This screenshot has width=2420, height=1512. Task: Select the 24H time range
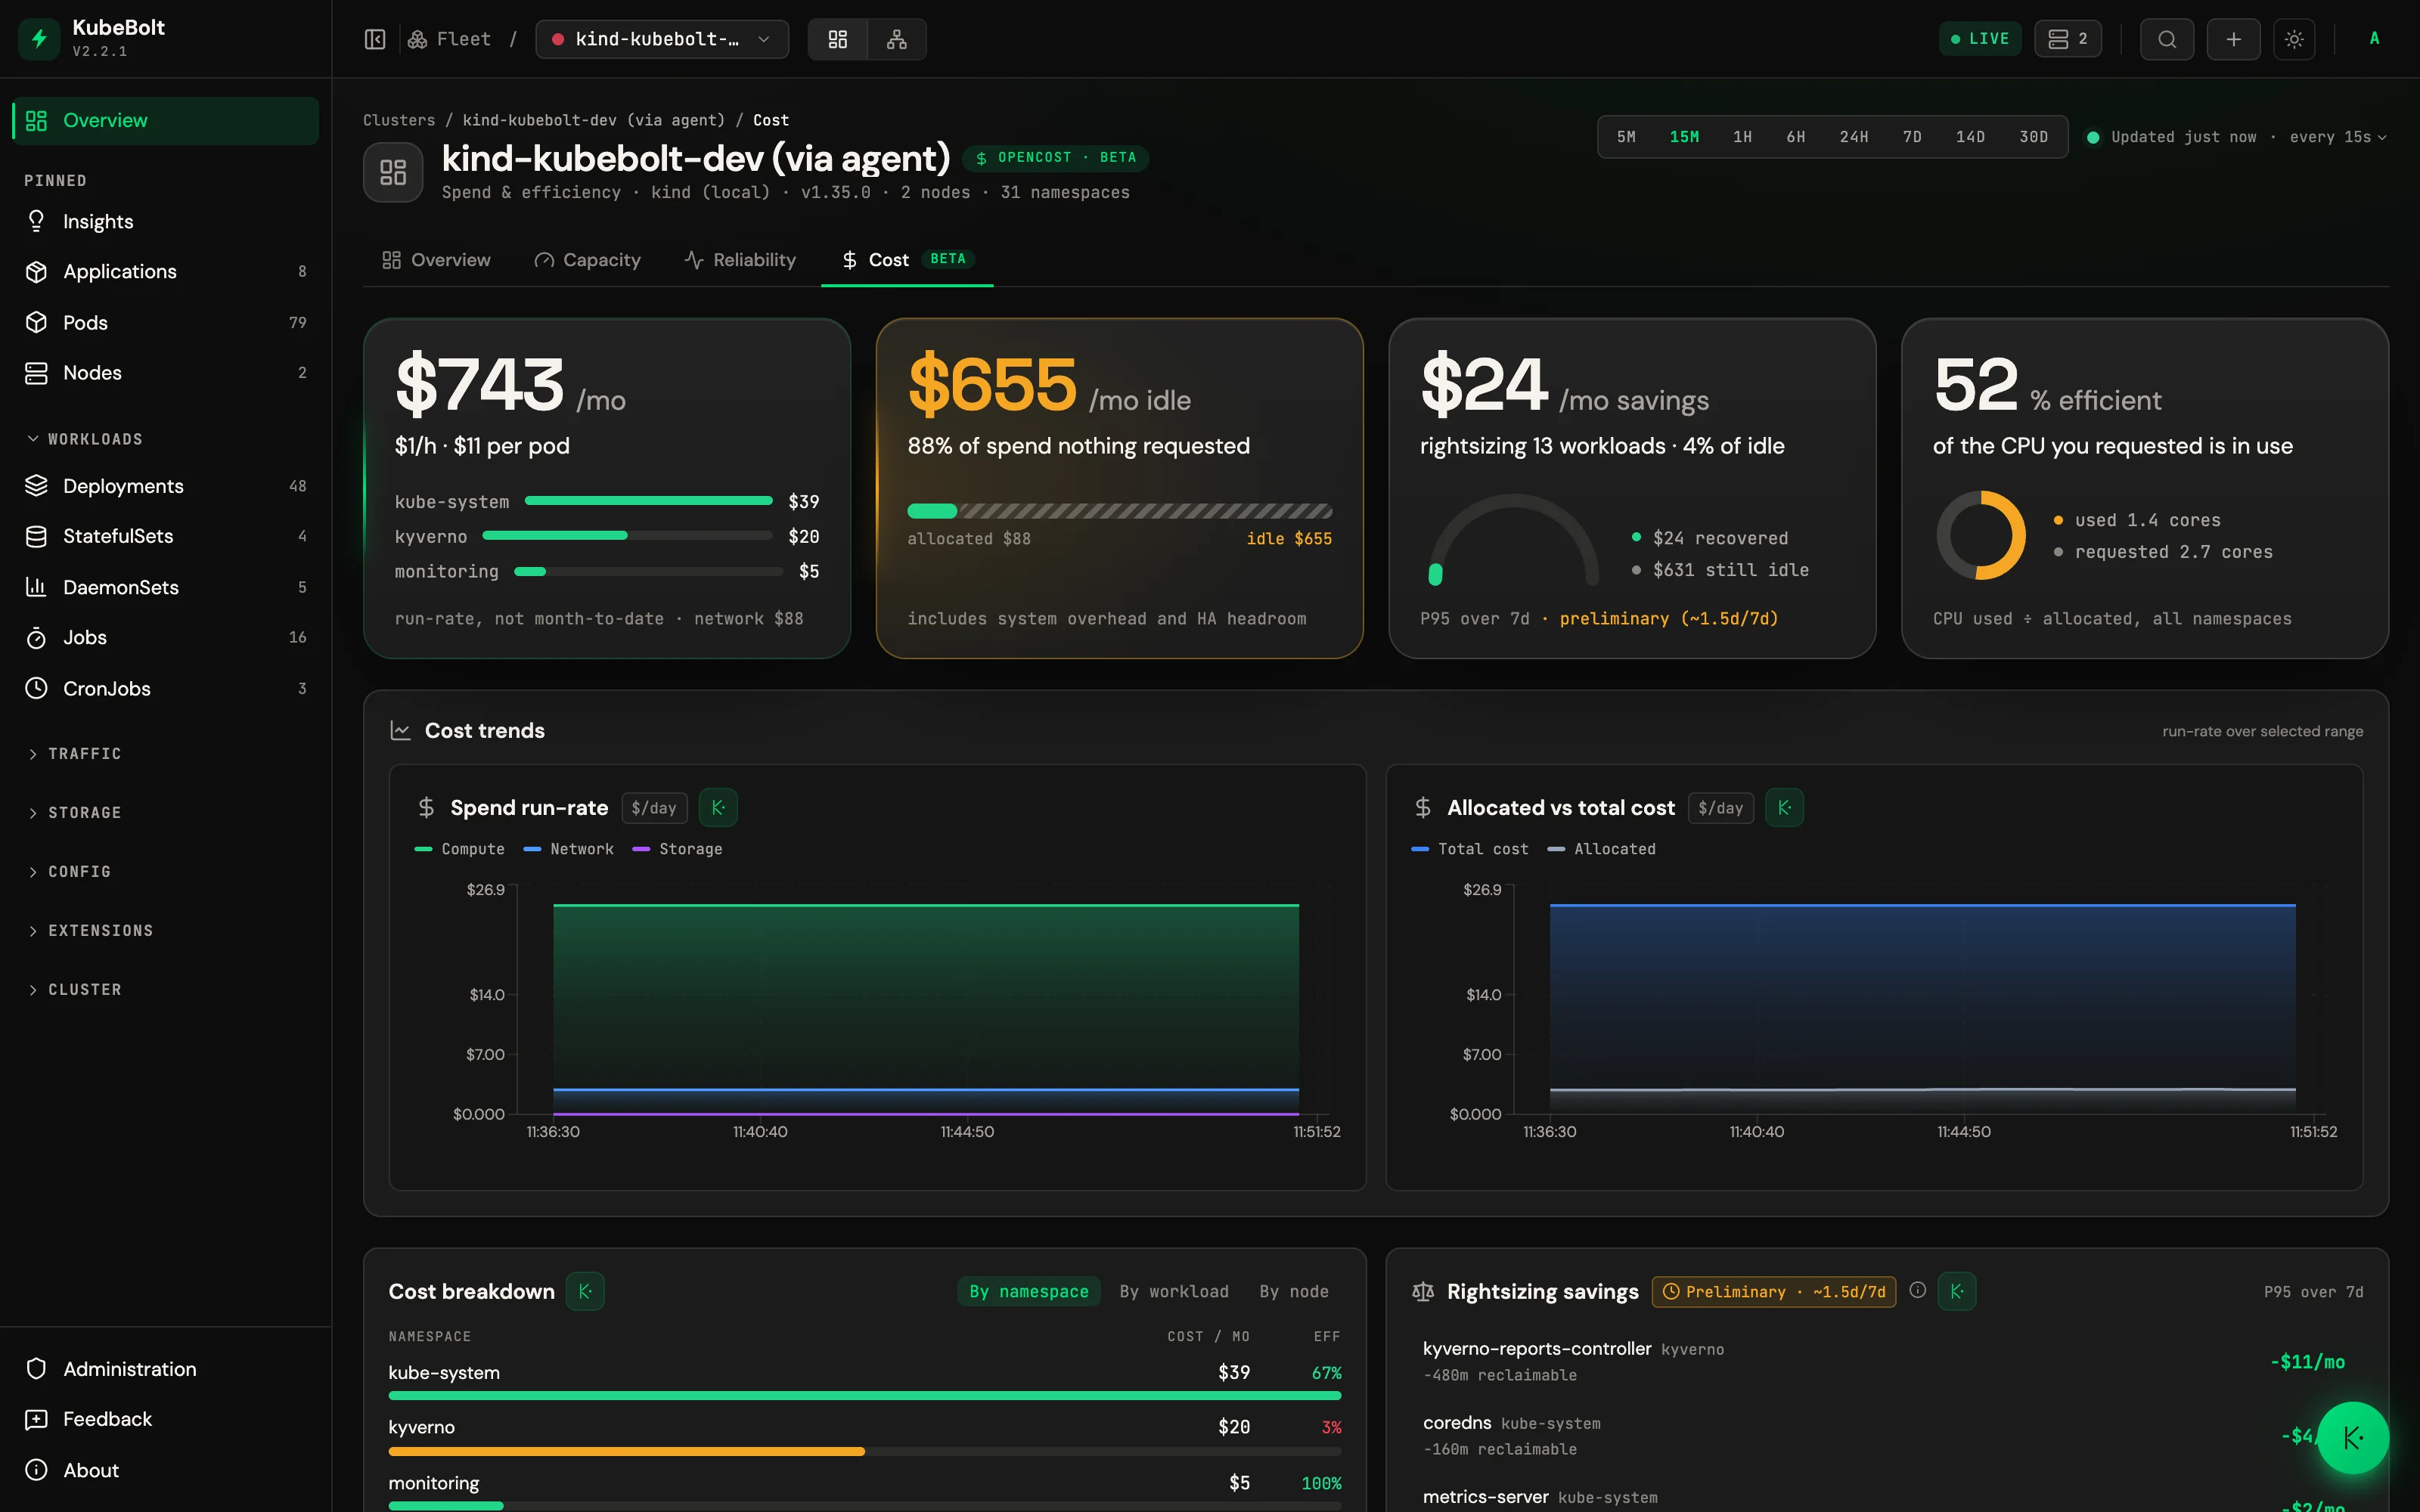1854,137
